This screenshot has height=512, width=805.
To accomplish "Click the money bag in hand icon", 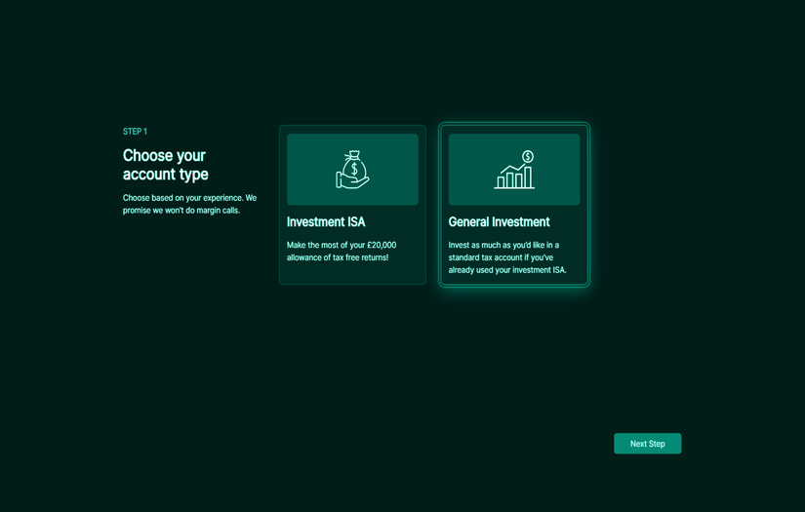I will 352,170.
